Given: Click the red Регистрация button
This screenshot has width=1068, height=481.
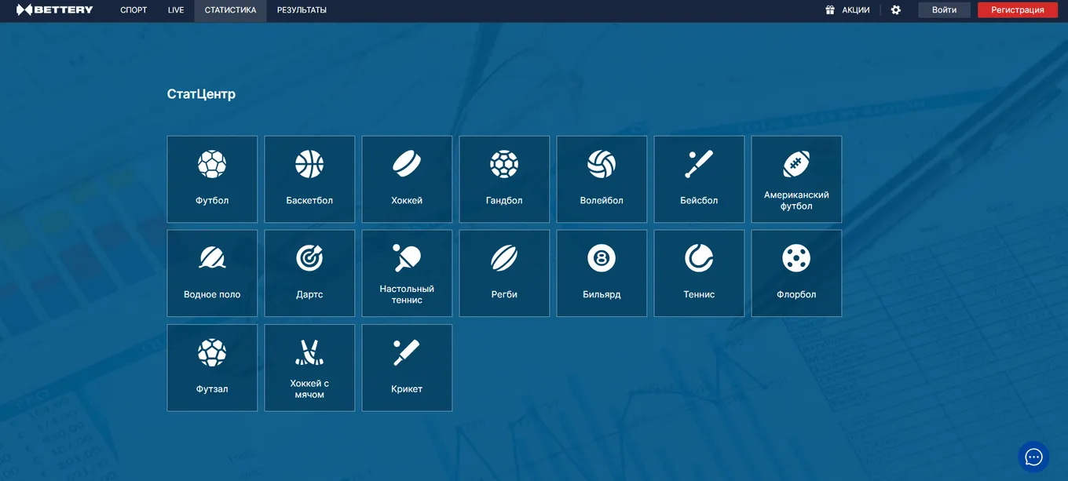Looking at the screenshot, I should (x=1018, y=10).
